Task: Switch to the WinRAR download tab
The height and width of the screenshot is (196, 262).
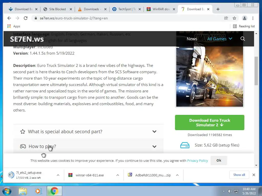Action: tap(161, 9)
